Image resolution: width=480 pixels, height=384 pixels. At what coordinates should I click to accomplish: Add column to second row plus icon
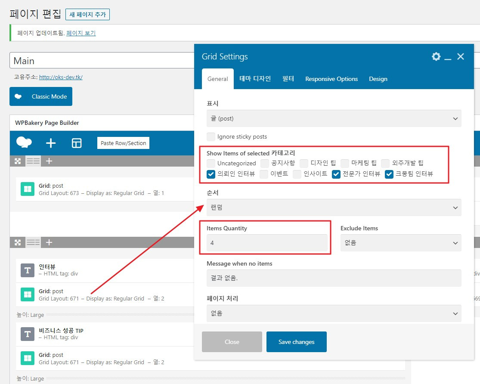tap(49, 242)
